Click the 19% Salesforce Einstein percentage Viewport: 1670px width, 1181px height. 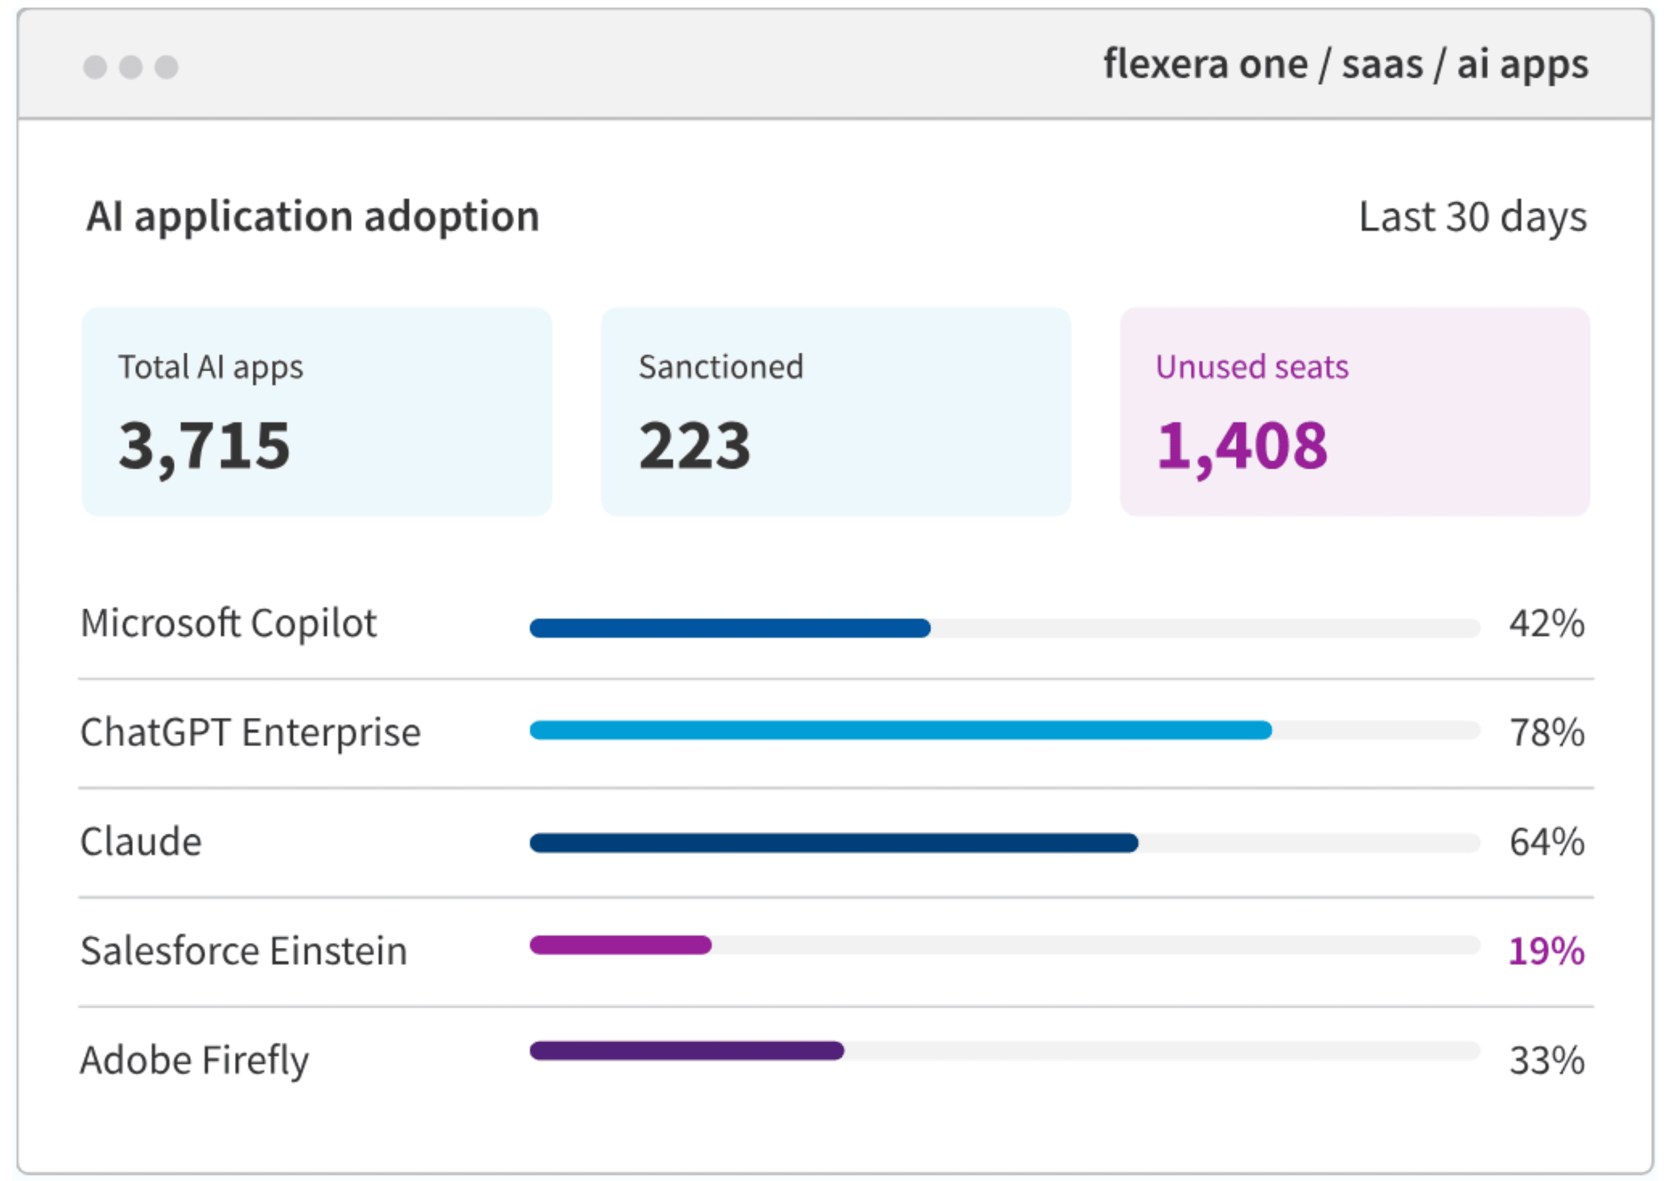coord(1547,951)
